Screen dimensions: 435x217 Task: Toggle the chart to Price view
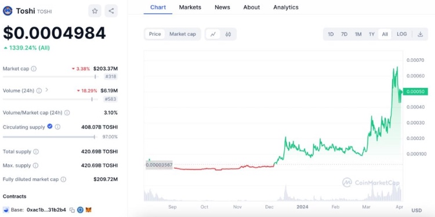(x=155, y=34)
